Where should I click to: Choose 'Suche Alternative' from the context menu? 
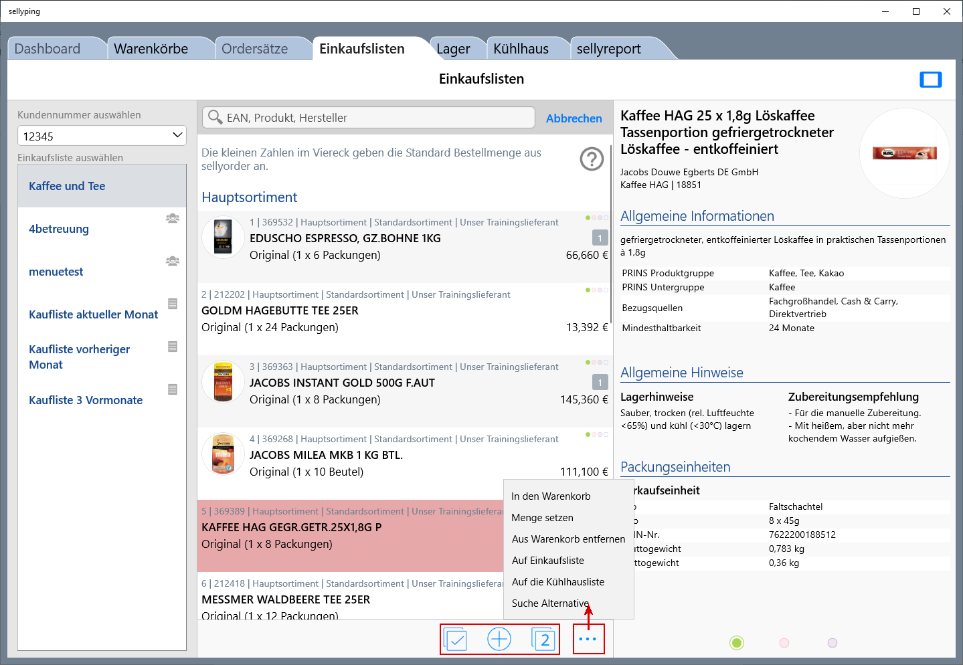[550, 603]
